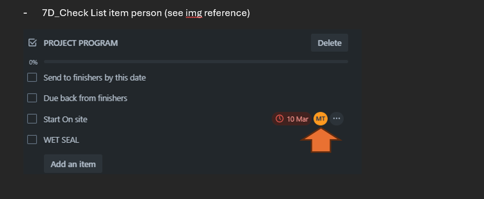Image resolution: width=484 pixels, height=199 pixels.
Task: Click the PROJECT PROGRAM checklist title
Action: coord(80,43)
